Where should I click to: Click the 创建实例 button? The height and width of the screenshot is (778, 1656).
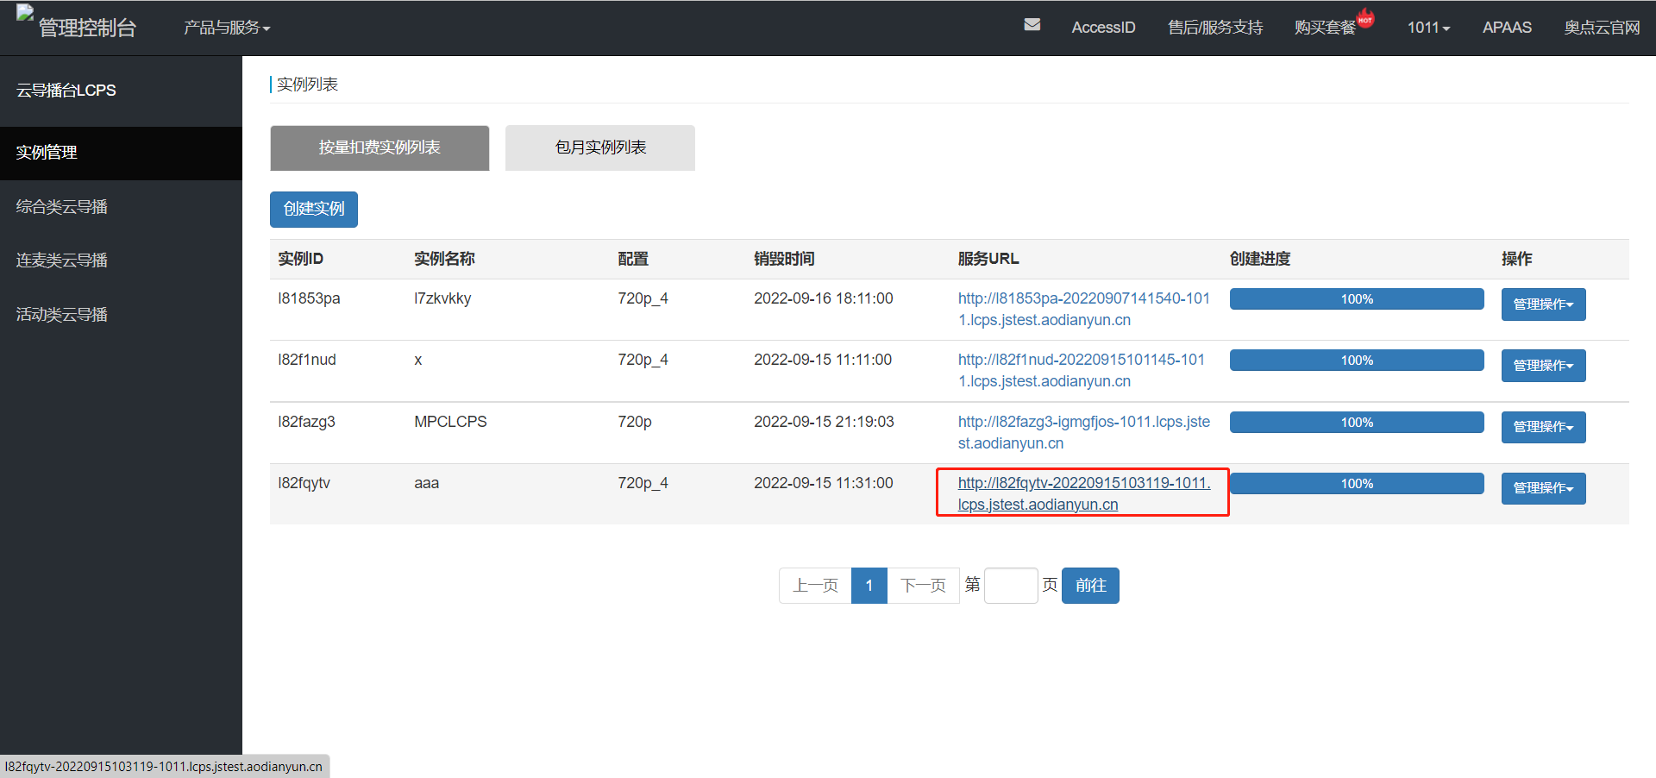pos(313,210)
